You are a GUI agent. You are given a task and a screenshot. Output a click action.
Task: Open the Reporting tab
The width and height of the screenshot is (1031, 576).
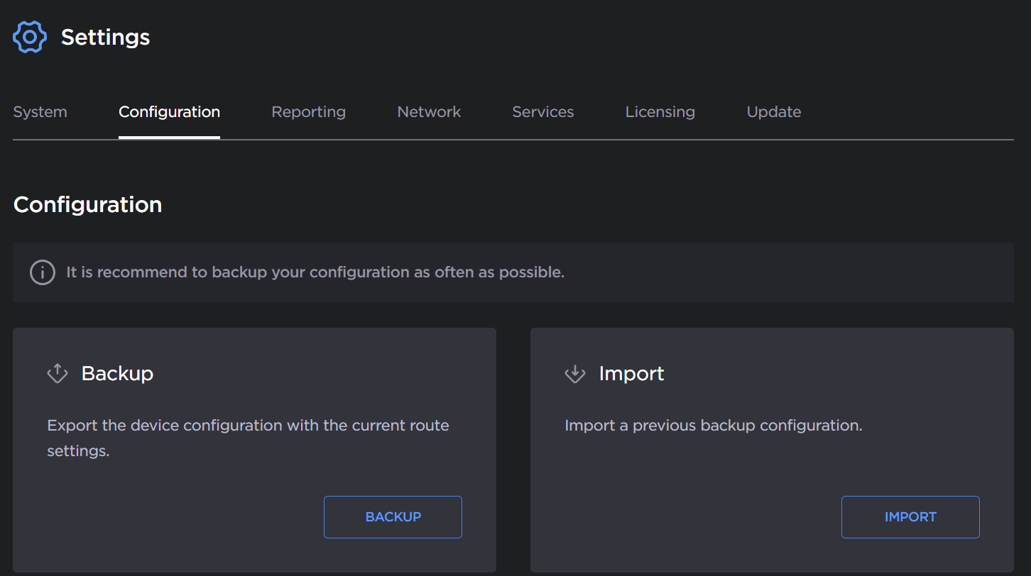[308, 111]
